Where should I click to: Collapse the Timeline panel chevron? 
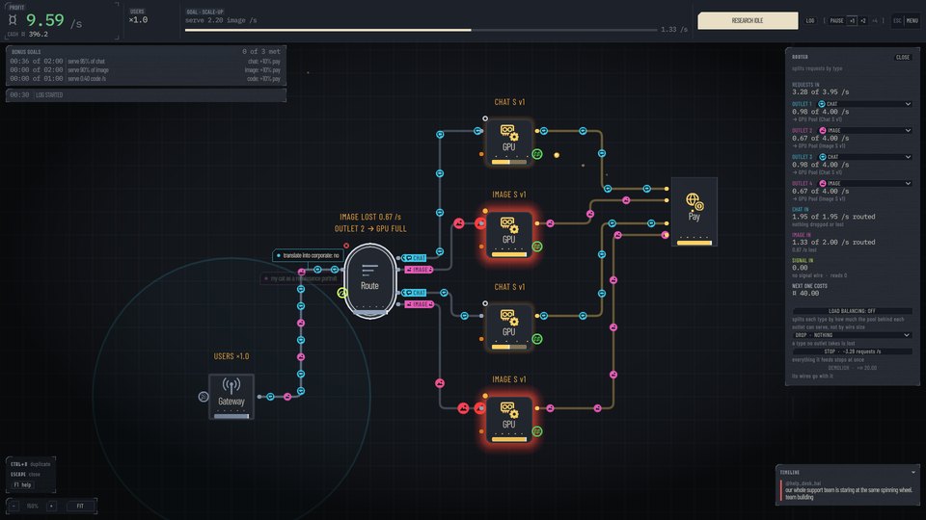tap(913, 472)
